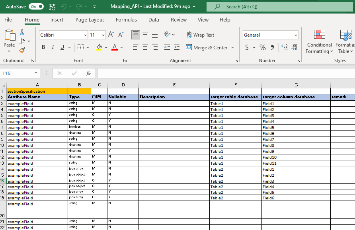Click the Save icon in title bar
The height and width of the screenshot is (230, 355).
(x=52, y=7)
